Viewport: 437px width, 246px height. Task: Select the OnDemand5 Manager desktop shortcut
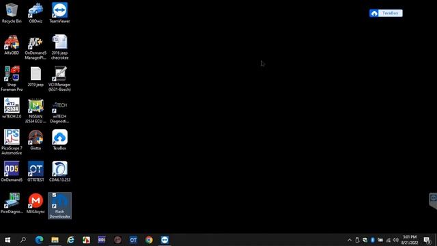36,47
